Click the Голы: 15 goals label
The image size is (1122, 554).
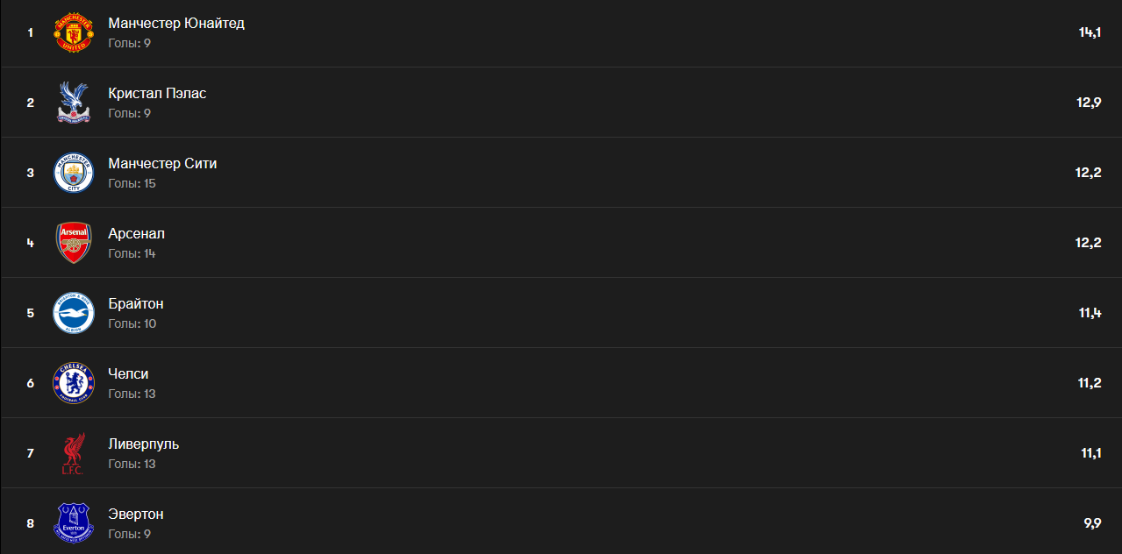click(132, 183)
